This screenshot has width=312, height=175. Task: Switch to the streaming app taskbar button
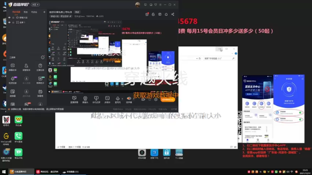click(21, 171)
